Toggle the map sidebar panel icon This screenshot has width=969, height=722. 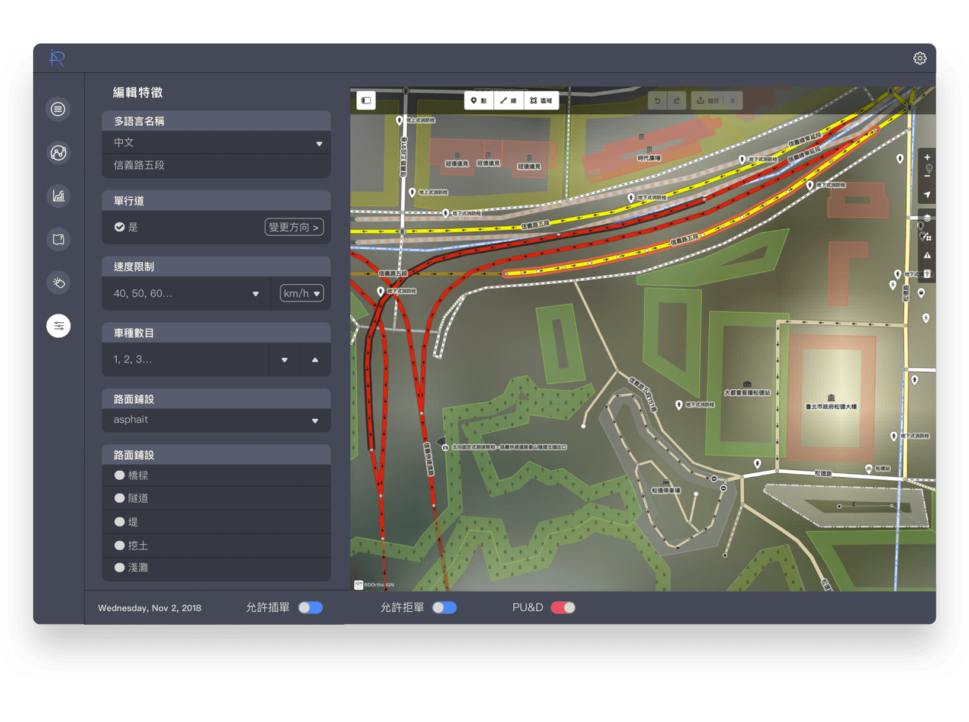[366, 100]
